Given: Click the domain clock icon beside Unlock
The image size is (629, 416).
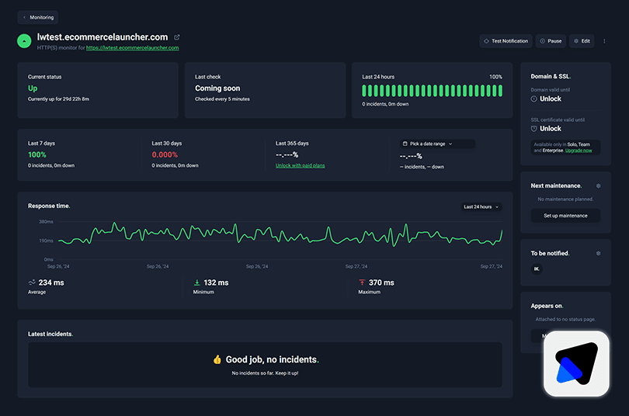Looking at the screenshot, I should coord(534,99).
